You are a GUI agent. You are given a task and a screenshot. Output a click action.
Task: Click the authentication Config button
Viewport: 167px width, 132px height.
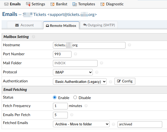pos(125,81)
